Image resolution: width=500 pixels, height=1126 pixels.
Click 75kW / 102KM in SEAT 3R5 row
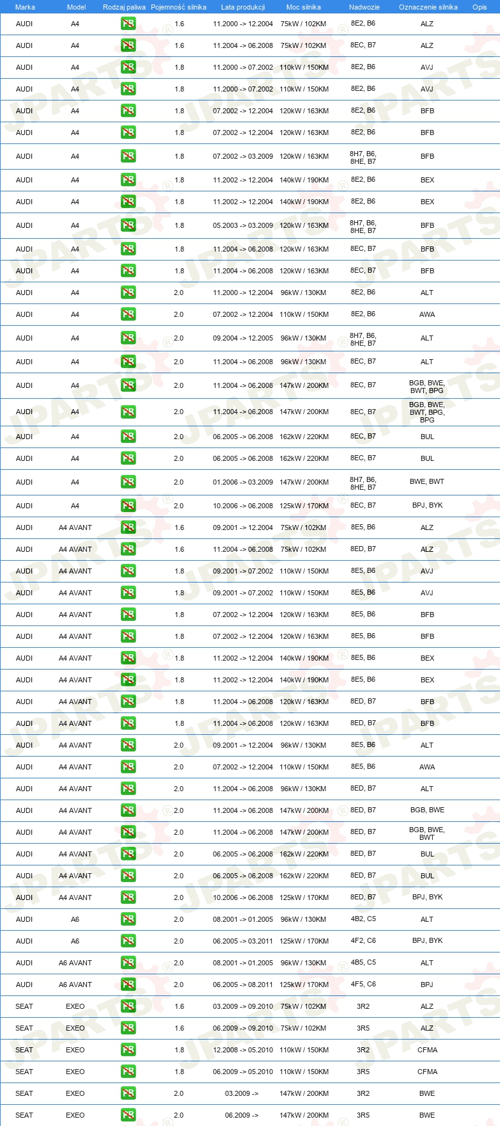point(303,1028)
